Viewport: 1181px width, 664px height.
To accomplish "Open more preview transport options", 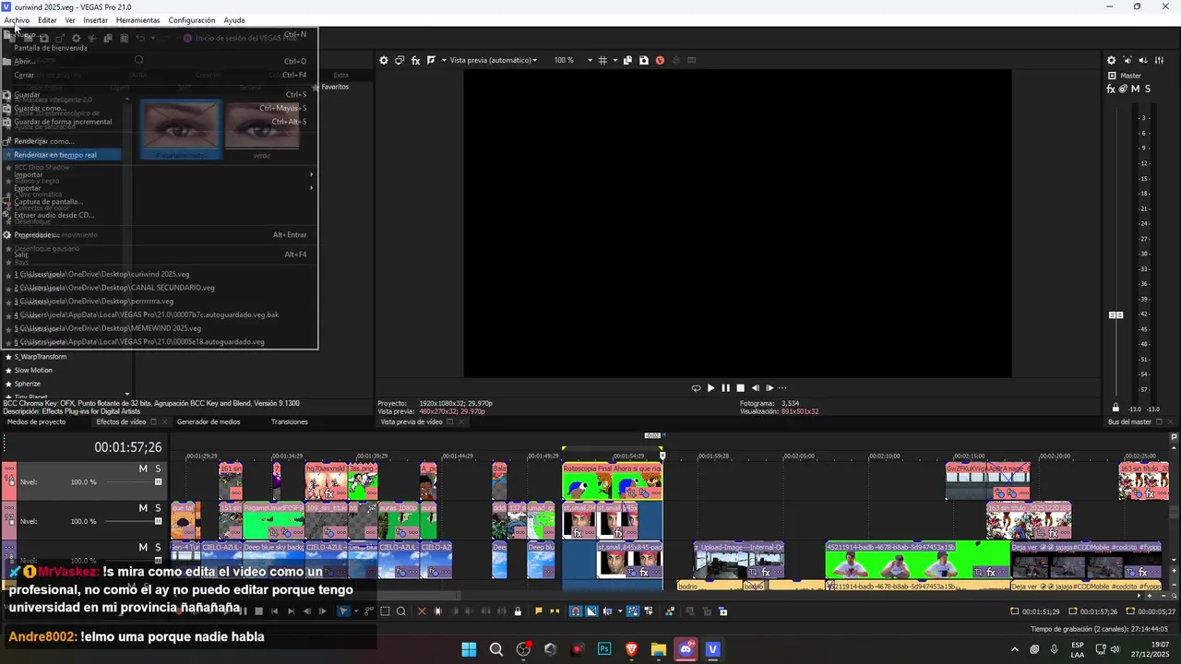I will (782, 388).
